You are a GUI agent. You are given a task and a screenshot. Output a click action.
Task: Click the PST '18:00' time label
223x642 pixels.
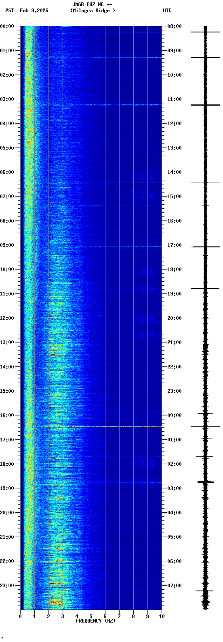[7, 464]
